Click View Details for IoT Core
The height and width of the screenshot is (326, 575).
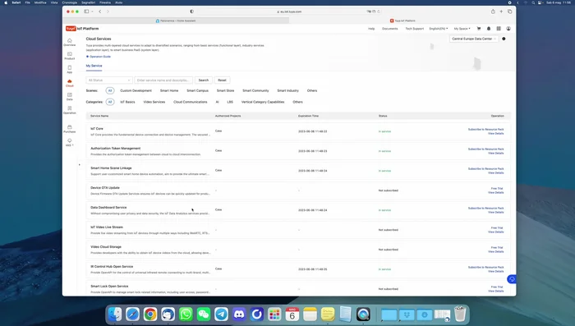pyautogui.click(x=496, y=134)
